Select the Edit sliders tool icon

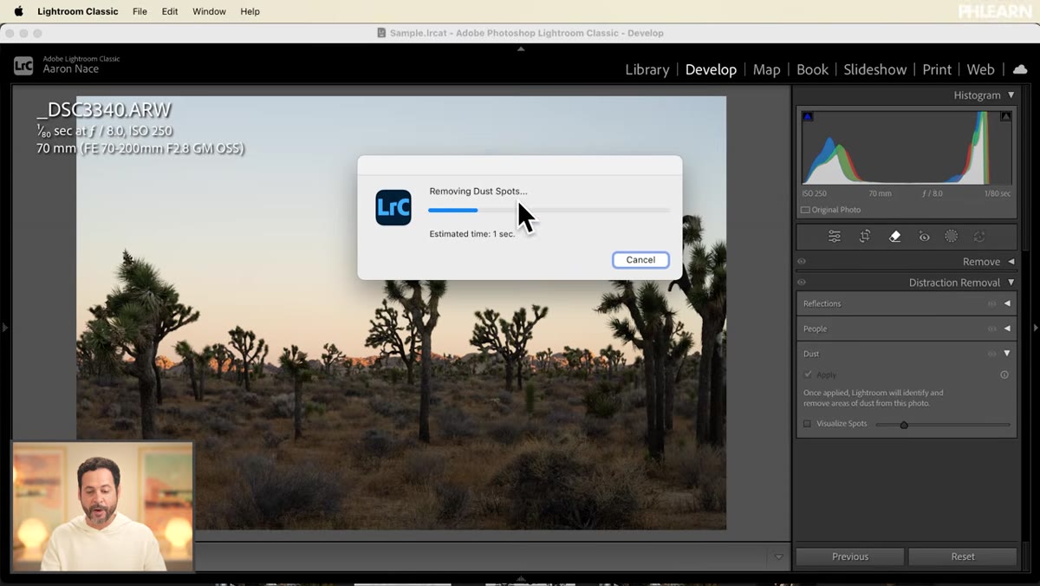tap(835, 237)
